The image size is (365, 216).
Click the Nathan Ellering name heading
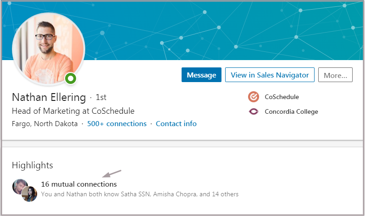point(49,97)
